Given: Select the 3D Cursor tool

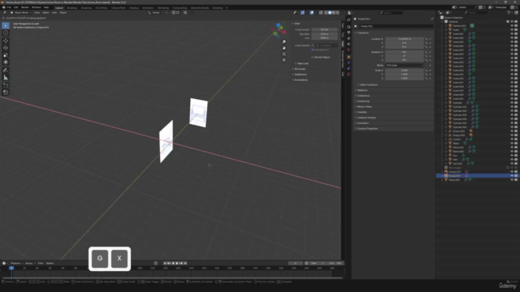Looking at the screenshot, I should point(6,32).
